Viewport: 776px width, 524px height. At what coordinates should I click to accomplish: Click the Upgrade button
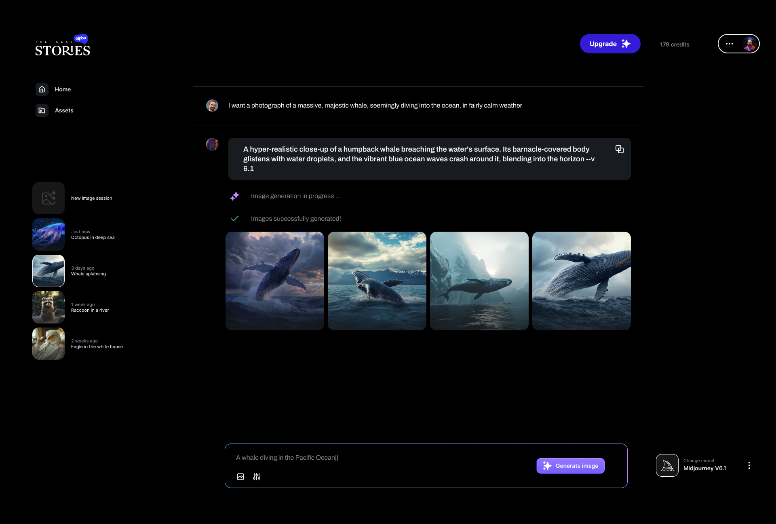(x=610, y=44)
